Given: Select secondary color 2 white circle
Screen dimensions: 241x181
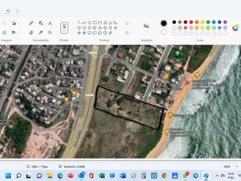Looking at the screenshot, I should pos(164,32).
